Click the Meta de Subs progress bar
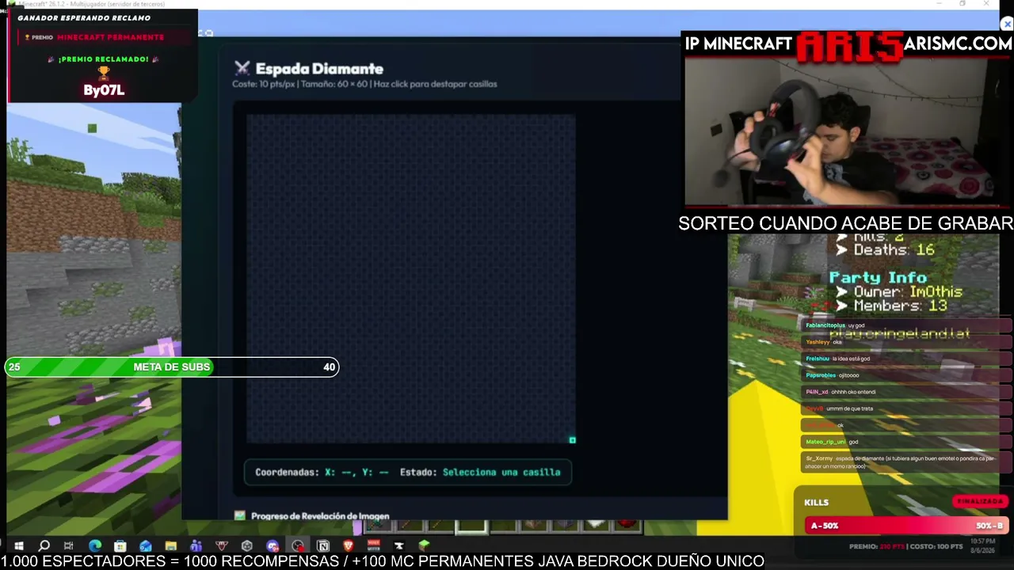This screenshot has width=1014, height=570. tap(172, 367)
